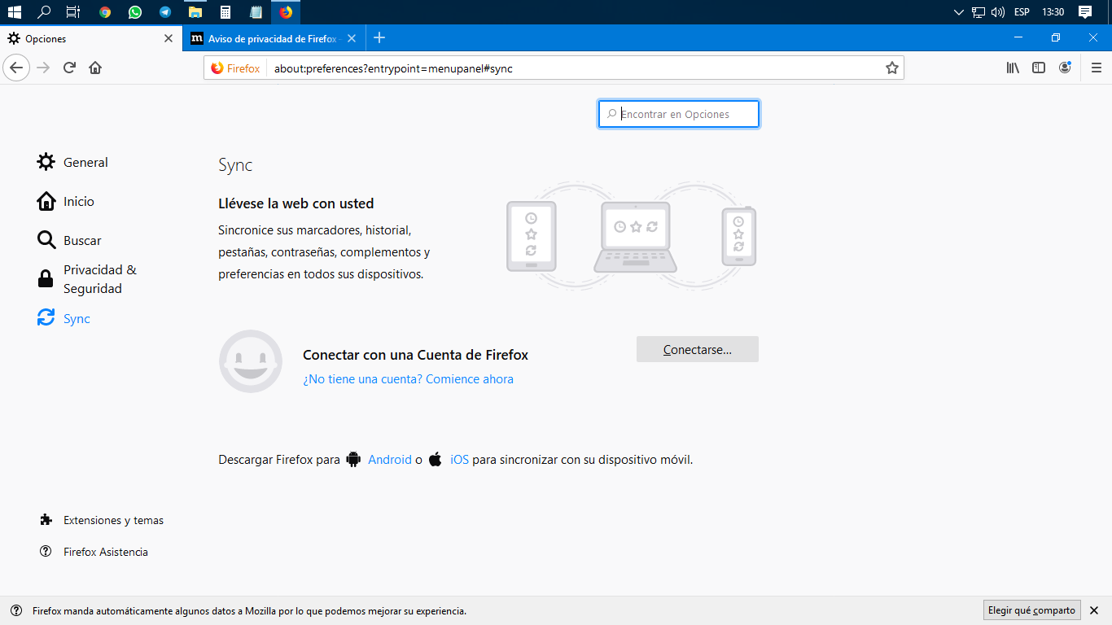Click the '¿No tiene una cuenta? Comience ahora' link
Image resolution: width=1112 pixels, height=625 pixels.
[x=408, y=379]
